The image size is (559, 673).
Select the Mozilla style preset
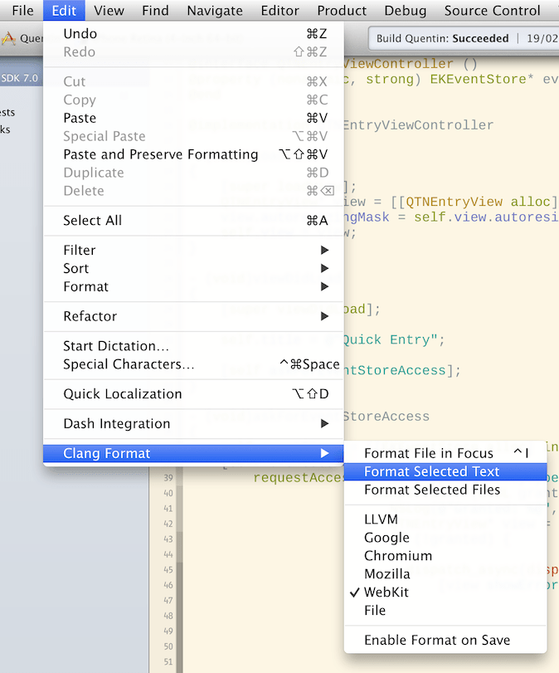pyautogui.click(x=387, y=573)
